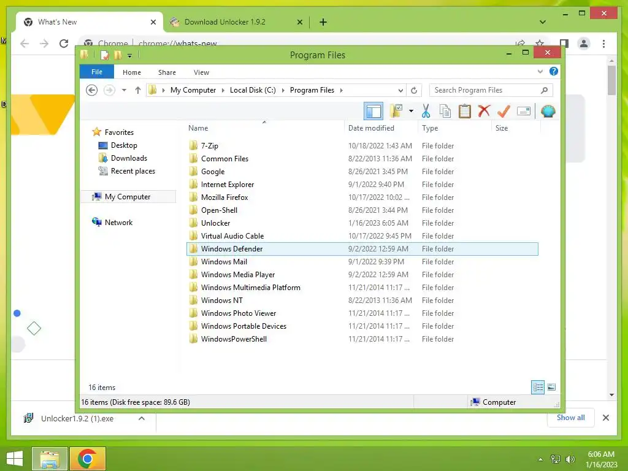Viewport: 628px width, 471px height.
Task: Click the quick access New folder icon
Action: point(118,55)
